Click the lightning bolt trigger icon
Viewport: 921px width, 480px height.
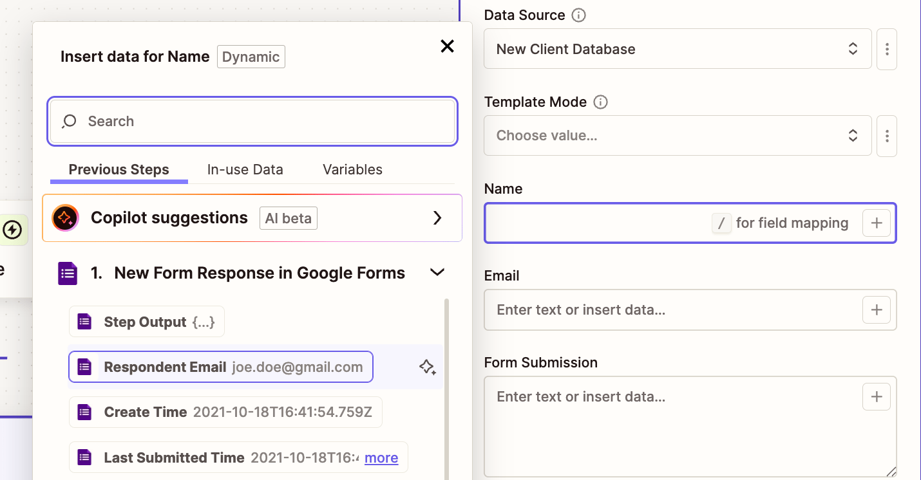12,230
